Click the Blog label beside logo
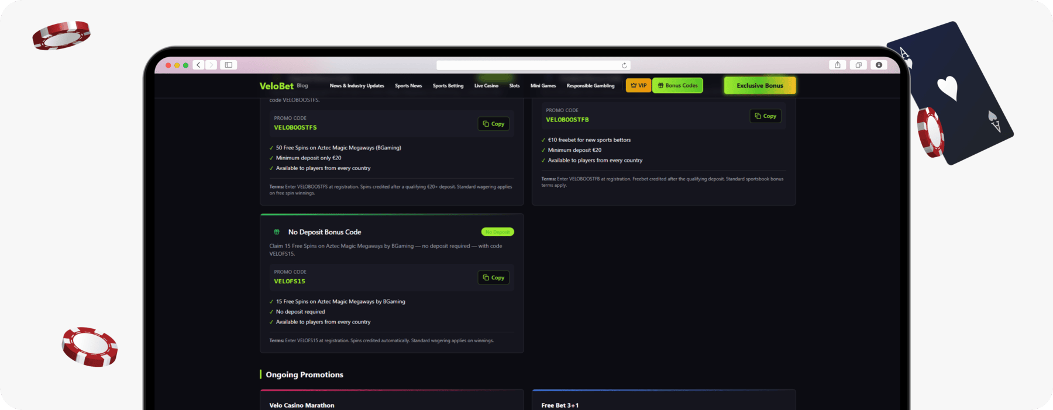 [302, 86]
